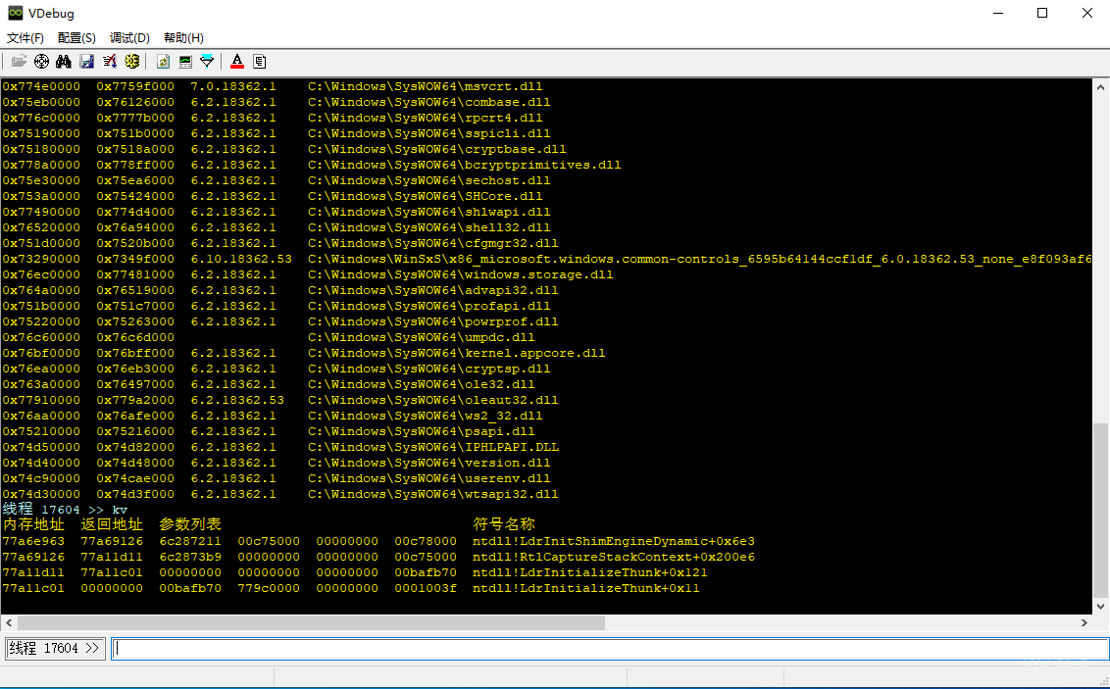Click the horizontal scrollbar right arrow
1110x689 pixels.
coord(1085,623)
